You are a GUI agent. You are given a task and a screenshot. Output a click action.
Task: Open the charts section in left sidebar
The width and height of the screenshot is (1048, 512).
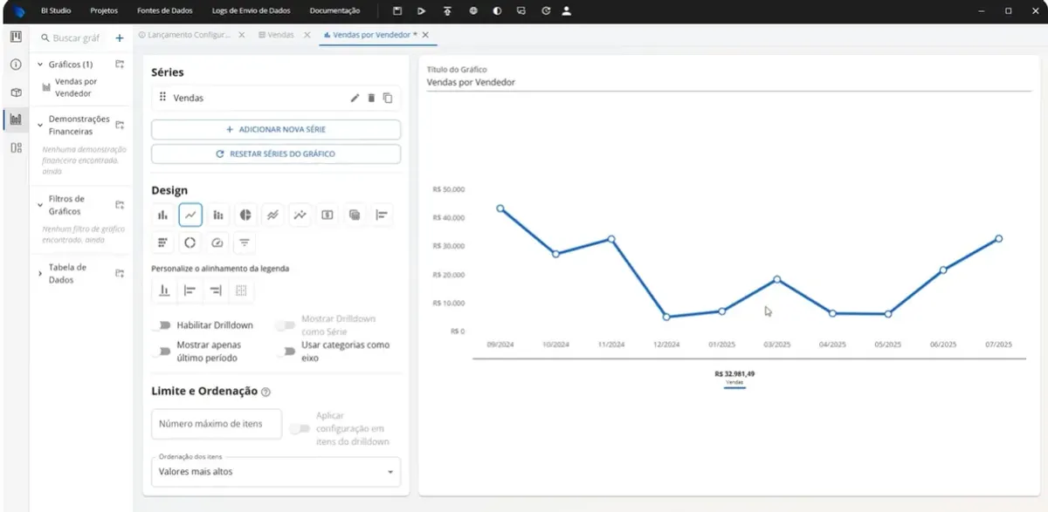[16, 119]
